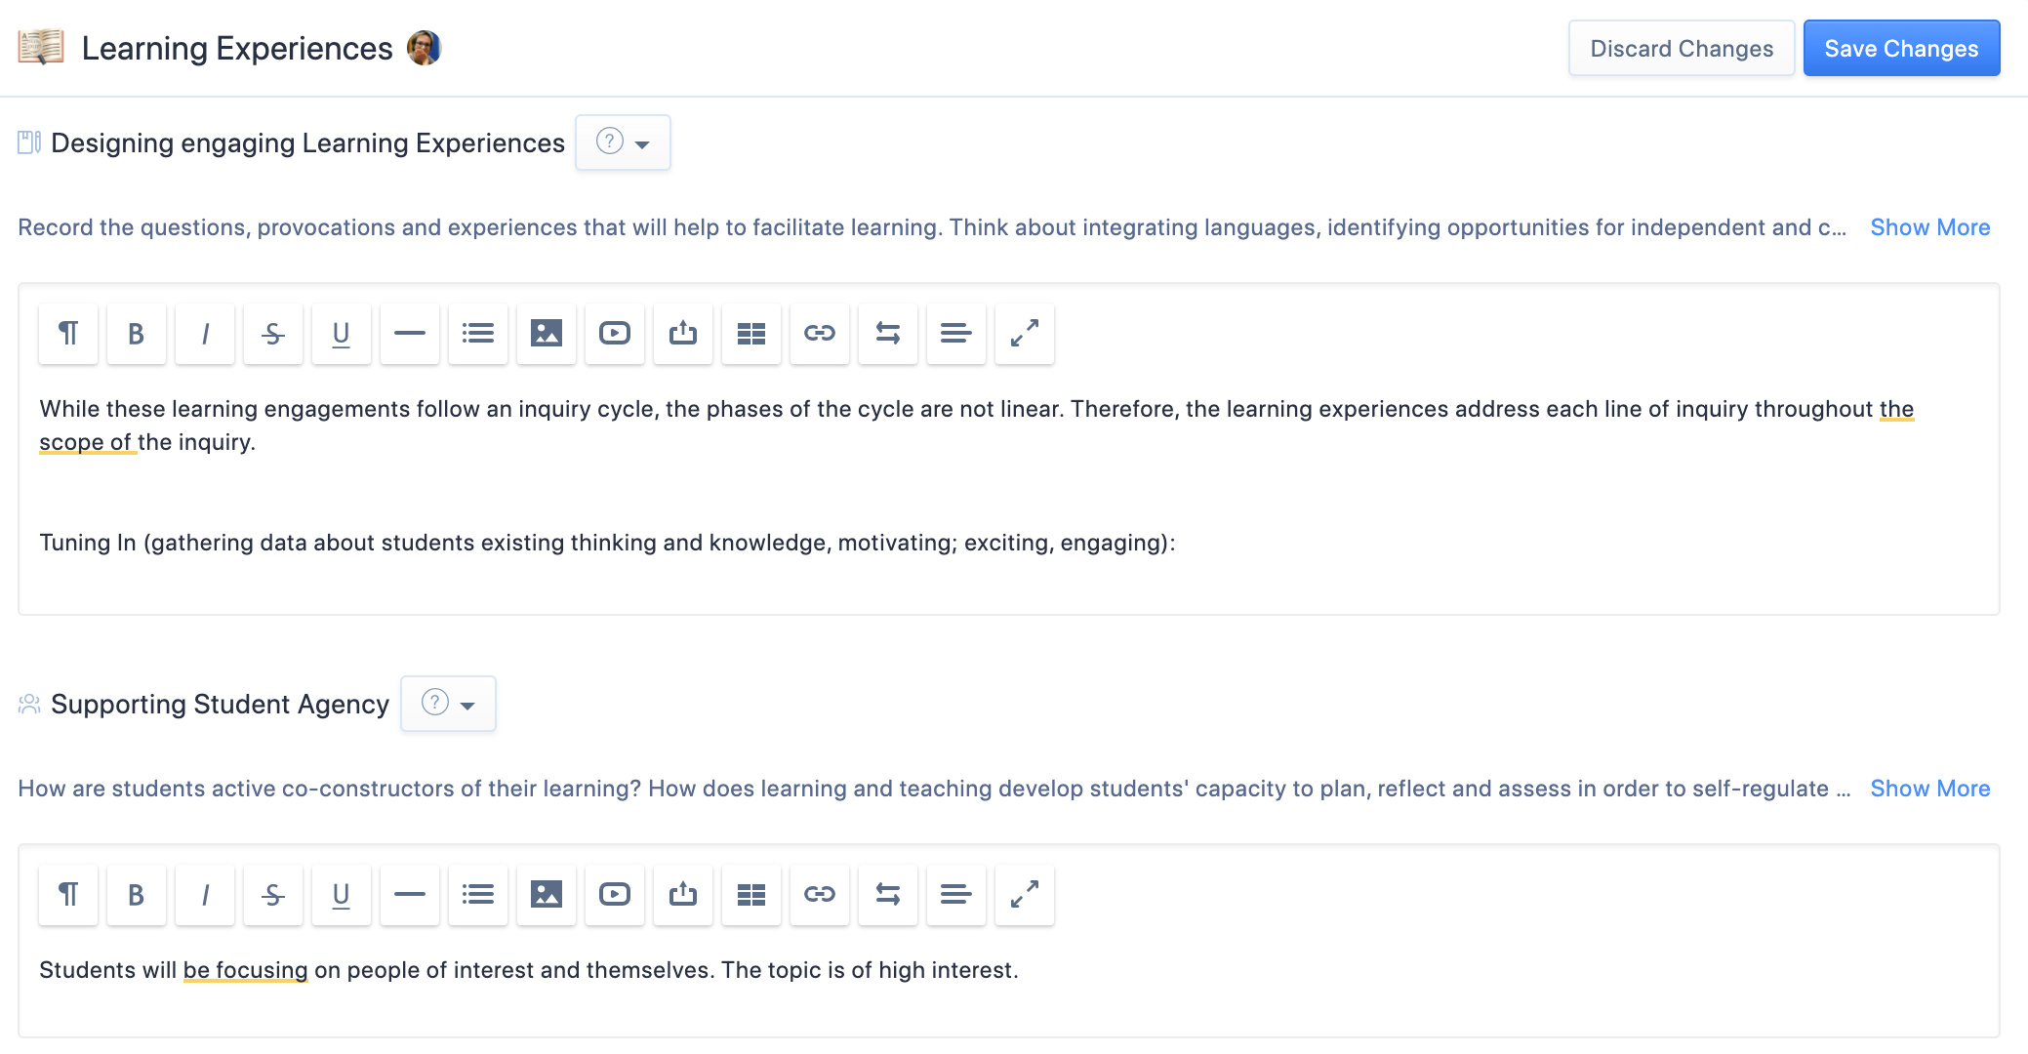
Task: Upload a file in Student Agency editor
Action: click(683, 895)
